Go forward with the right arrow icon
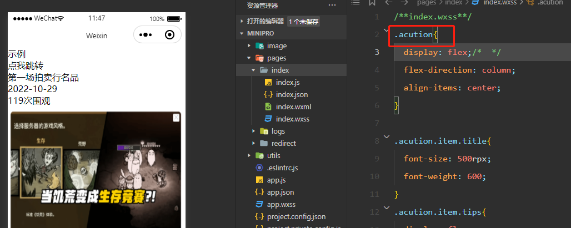The width and height of the screenshot is (571, 228). [404, 3]
